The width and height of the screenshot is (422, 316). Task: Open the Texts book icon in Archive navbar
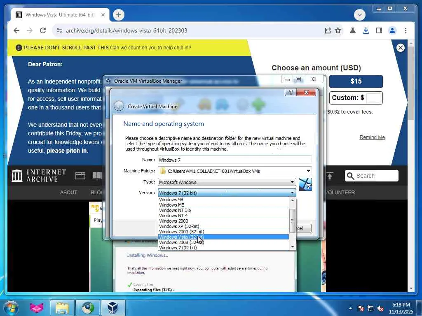tap(96, 176)
